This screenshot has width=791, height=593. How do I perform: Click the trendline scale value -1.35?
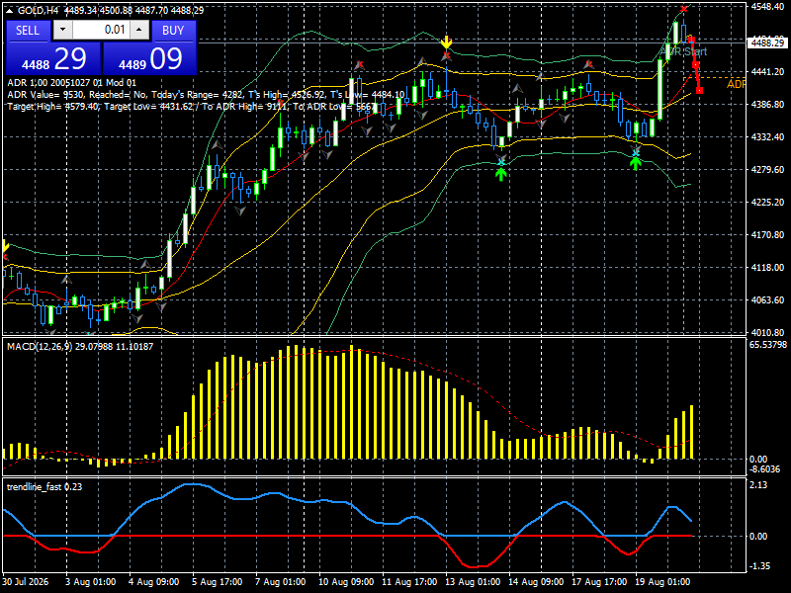click(759, 565)
